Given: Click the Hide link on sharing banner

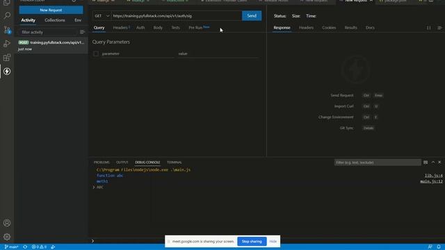Looking at the screenshot, I should (x=273, y=242).
